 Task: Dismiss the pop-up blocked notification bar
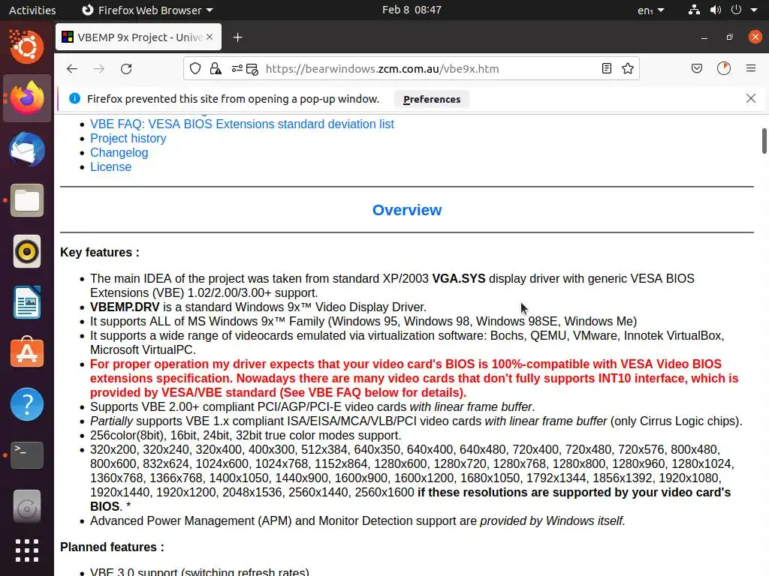click(x=751, y=98)
